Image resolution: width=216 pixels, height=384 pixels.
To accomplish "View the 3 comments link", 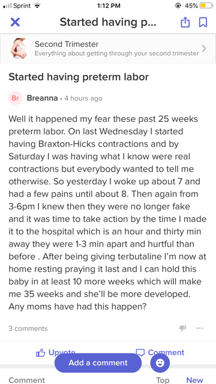I will (28, 328).
